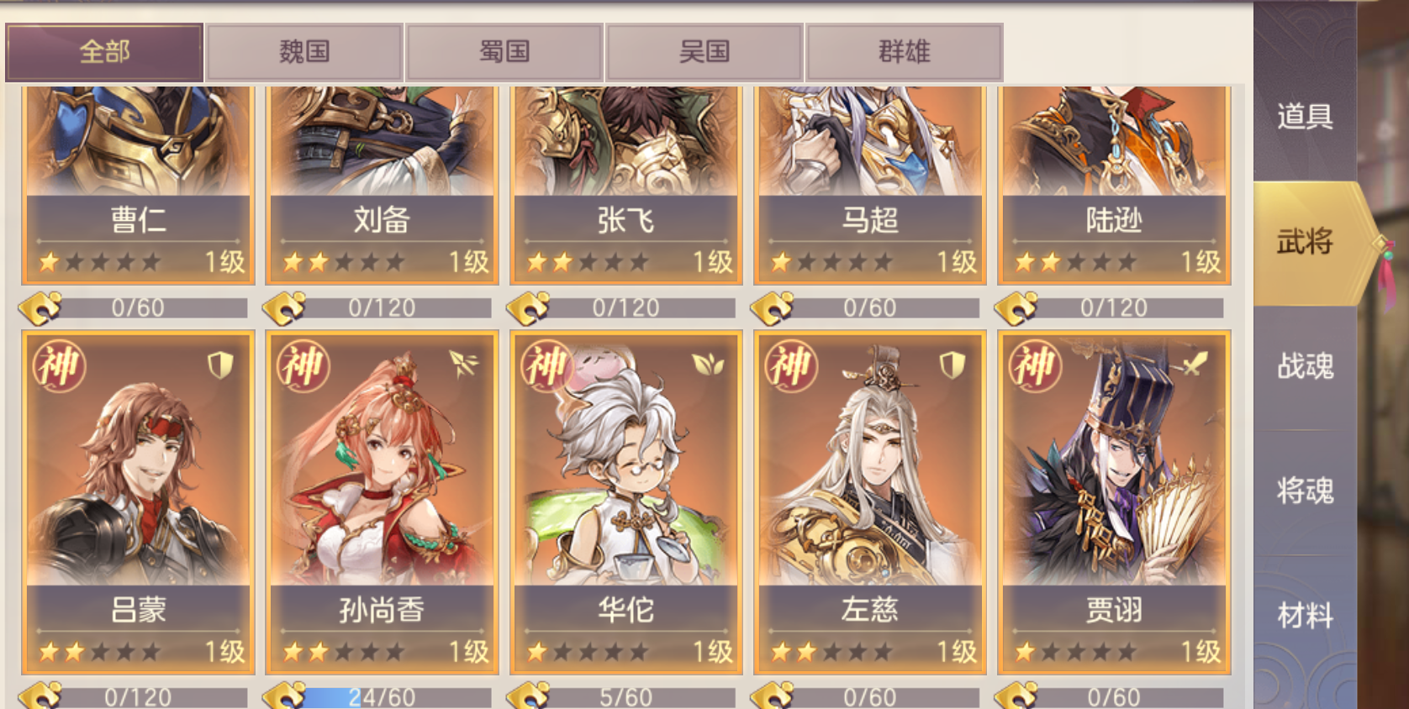Click shield class icon on 左慈 card

[952, 365]
